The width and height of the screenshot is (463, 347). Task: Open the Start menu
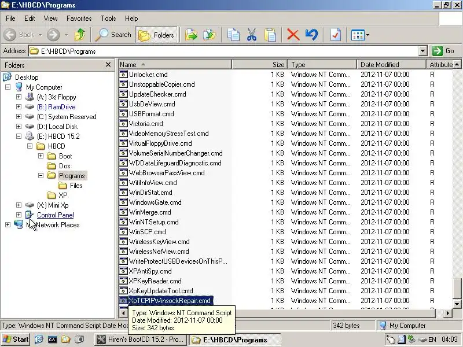(16, 339)
